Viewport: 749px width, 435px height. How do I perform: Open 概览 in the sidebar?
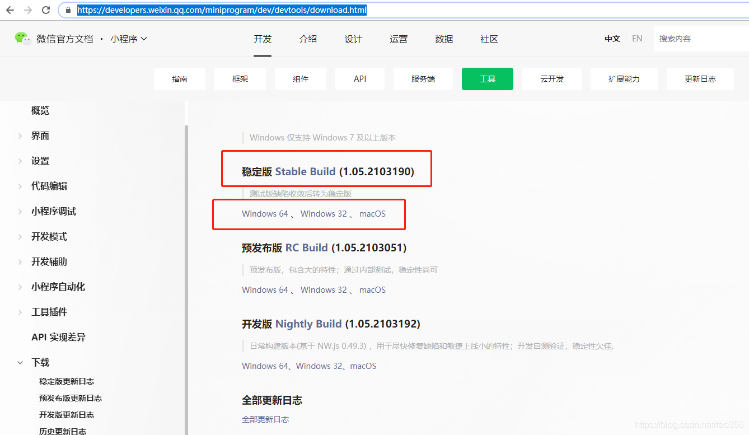tap(40, 110)
